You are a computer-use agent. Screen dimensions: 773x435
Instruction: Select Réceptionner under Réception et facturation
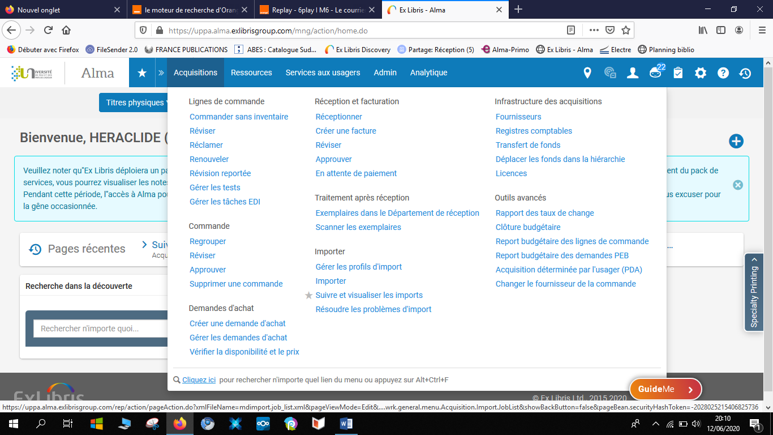click(338, 117)
